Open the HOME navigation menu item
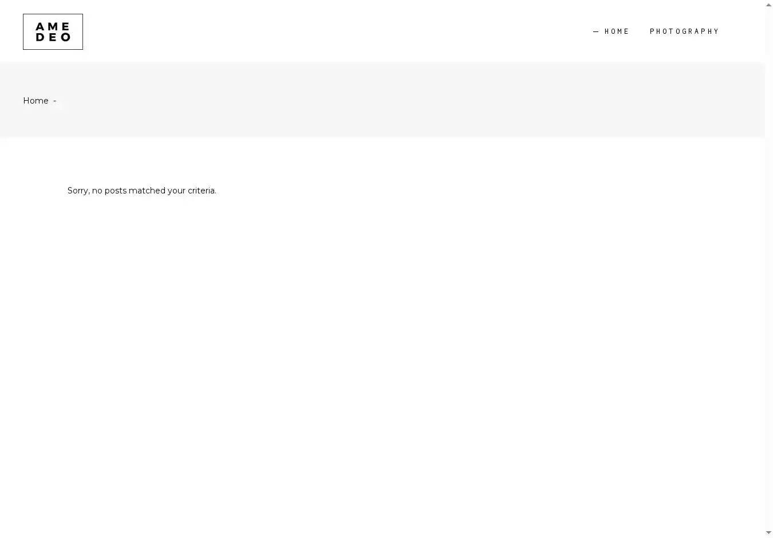 point(617,31)
